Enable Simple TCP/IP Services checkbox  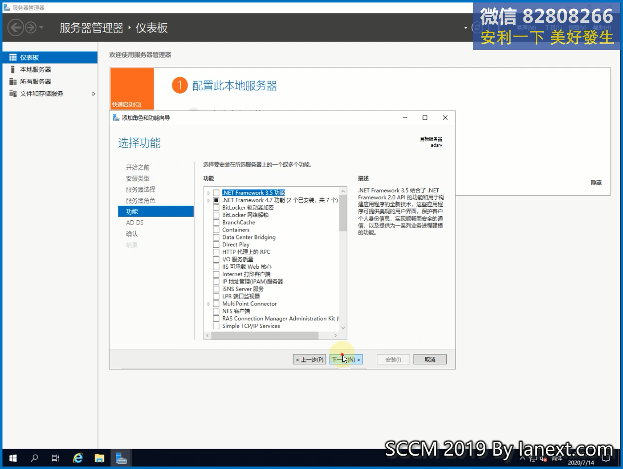tap(216, 326)
